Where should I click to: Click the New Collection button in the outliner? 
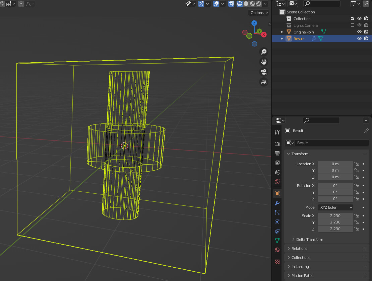coord(366,4)
